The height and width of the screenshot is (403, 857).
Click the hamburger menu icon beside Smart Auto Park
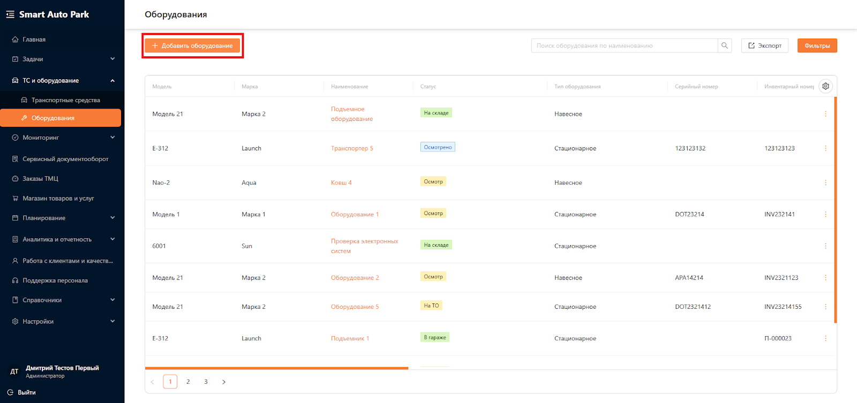tap(10, 14)
